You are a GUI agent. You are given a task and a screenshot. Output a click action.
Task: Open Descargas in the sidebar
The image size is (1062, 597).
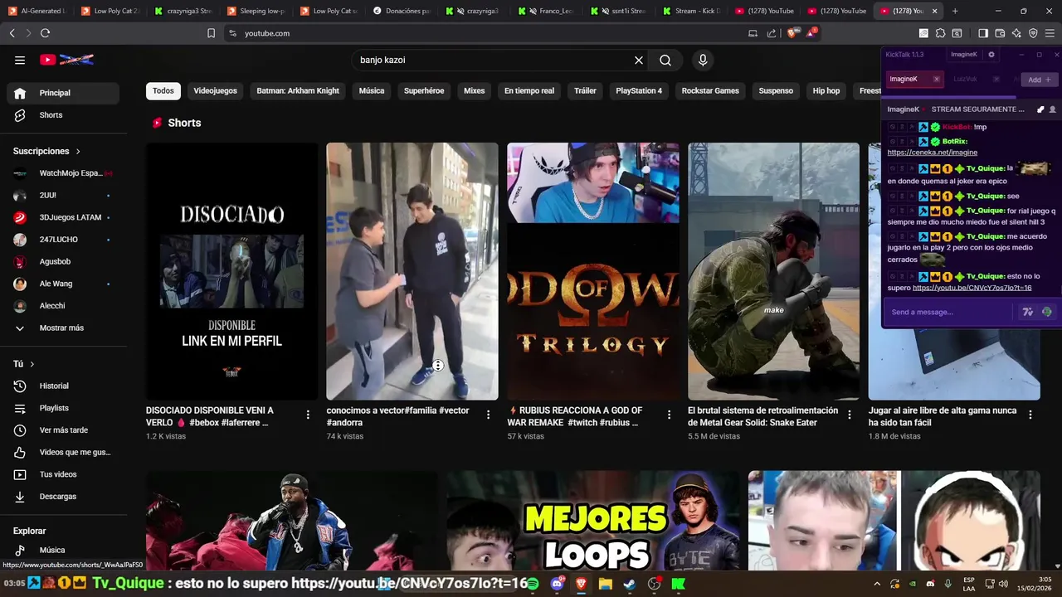[63, 497]
